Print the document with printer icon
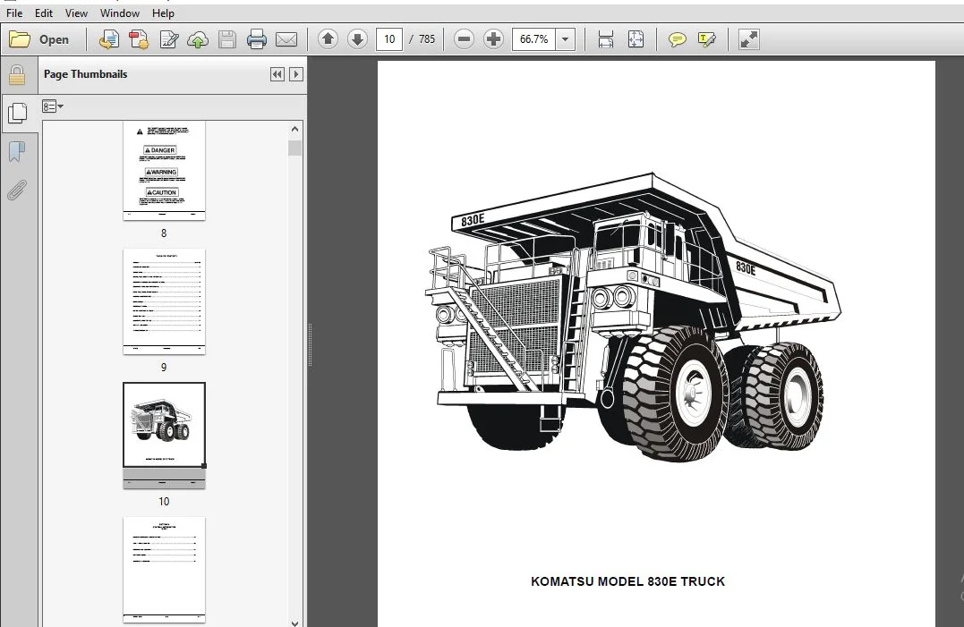This screenshot has width=964, height=627. point(256,39)
